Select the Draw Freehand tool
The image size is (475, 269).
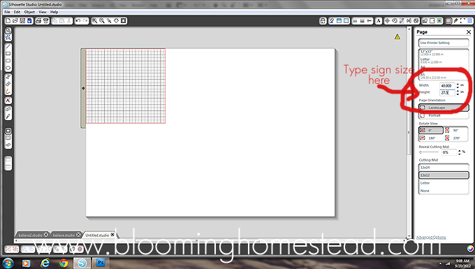(x=8, y=92)
